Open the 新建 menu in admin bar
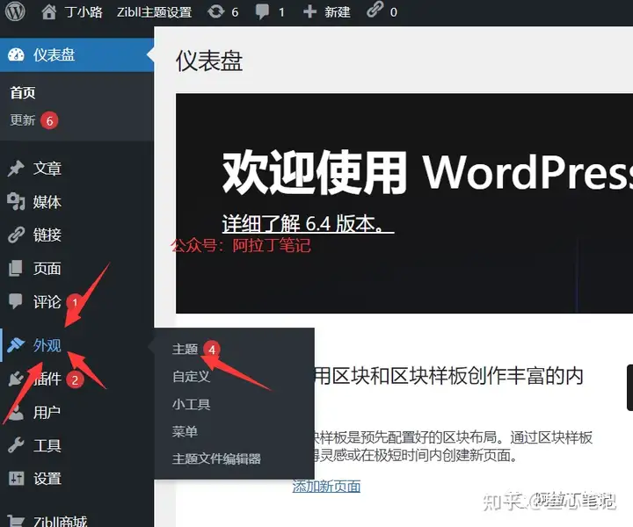The height and width of the screenshot is (527, 633). 338,12
